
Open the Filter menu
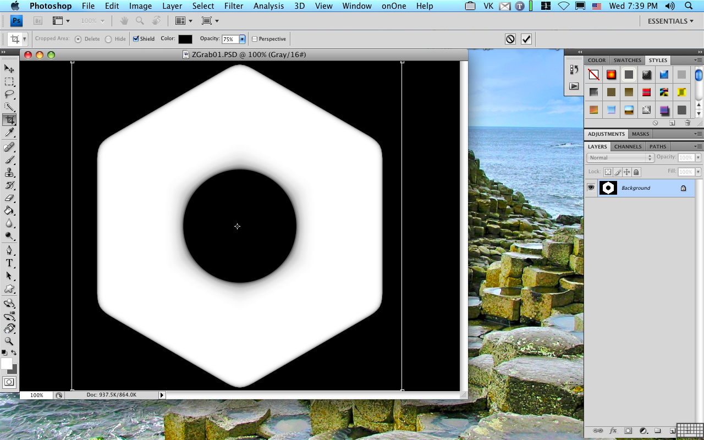tap(234, 6)
